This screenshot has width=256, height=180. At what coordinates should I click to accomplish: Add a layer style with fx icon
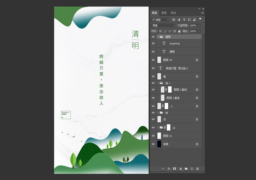click(x=169, y=169)
